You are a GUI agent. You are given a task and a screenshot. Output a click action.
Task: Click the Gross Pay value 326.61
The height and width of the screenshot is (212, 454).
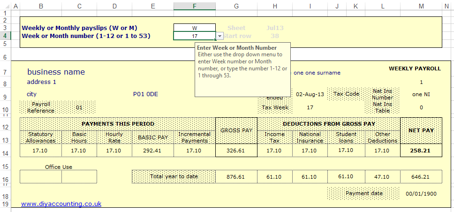236,151
